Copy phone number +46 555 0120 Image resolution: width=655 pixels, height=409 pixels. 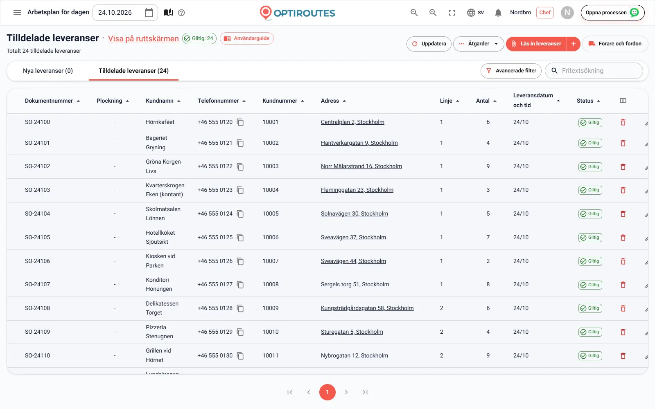click(x=240, y=122)
